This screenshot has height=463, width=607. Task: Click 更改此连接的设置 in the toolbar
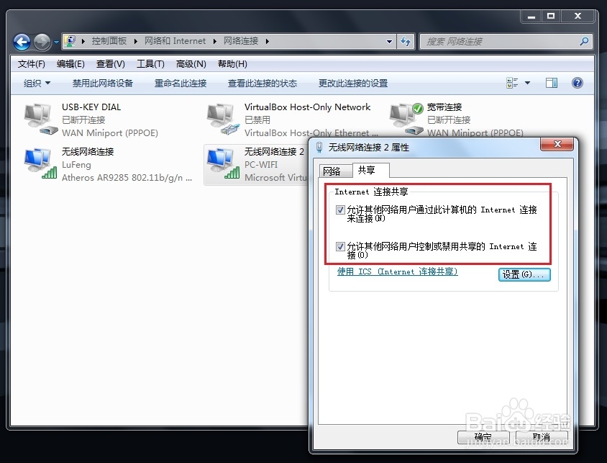[353, 84]
